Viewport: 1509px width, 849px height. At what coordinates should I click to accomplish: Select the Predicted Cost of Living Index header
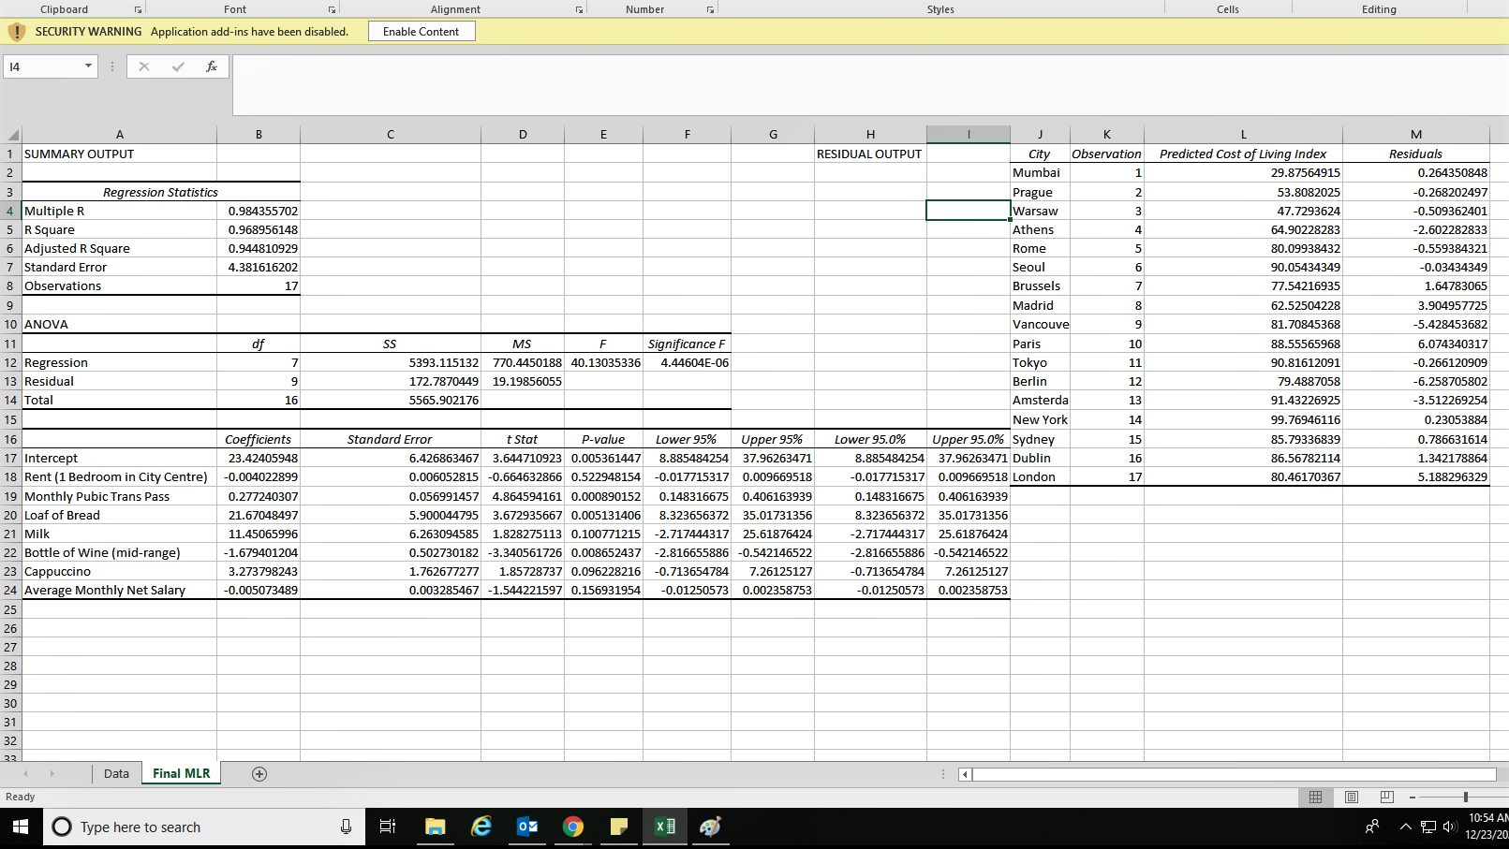click(1243, 154)
